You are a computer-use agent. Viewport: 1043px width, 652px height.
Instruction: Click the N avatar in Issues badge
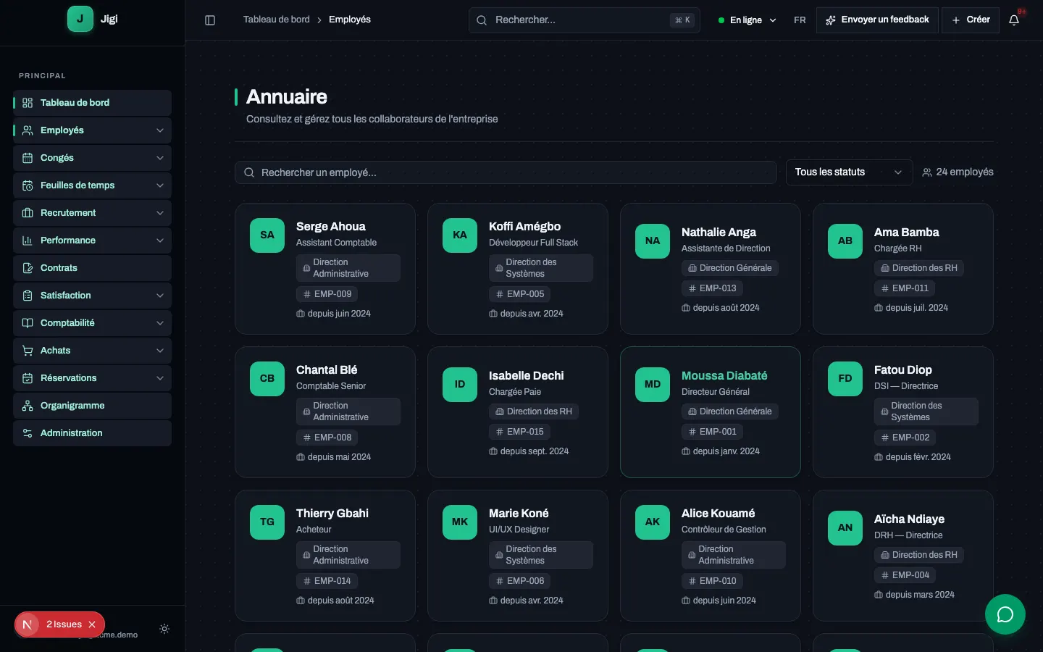28,624
